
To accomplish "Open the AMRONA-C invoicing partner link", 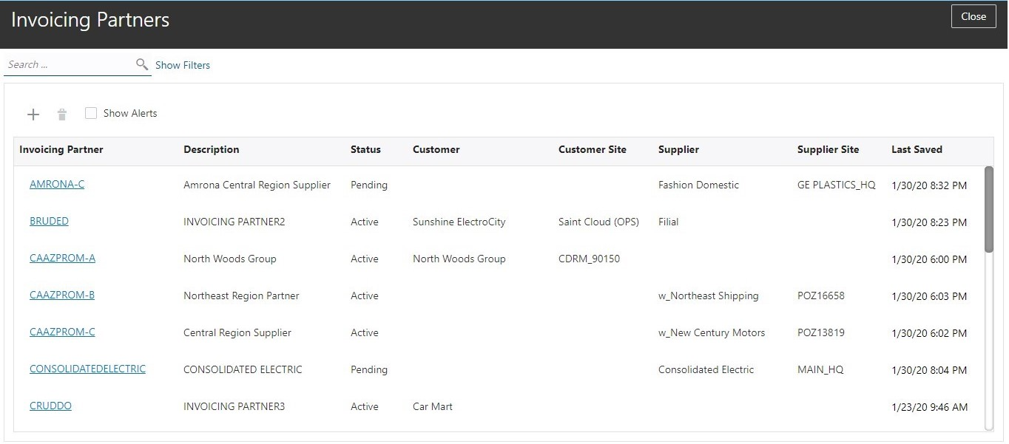I will (57, 184).
